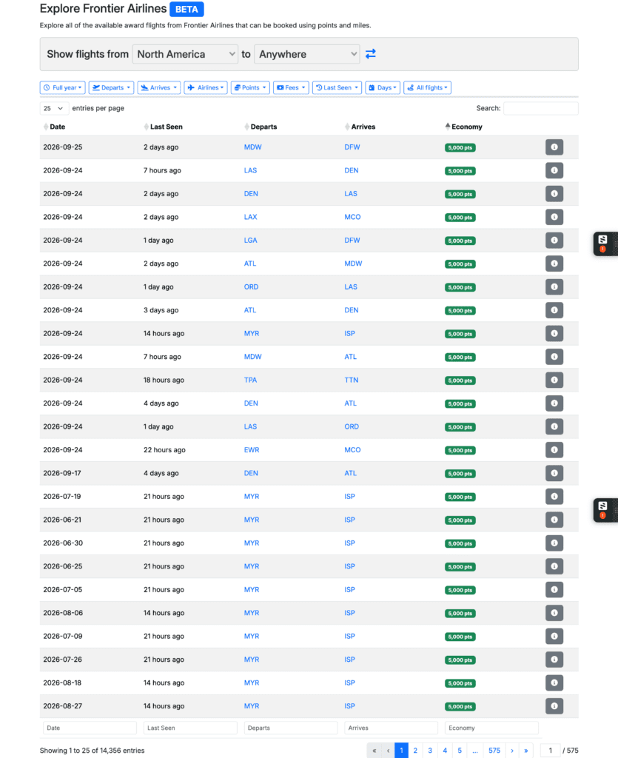Click the Economy column filter field
618x758 pixels.
pos(492,728)
